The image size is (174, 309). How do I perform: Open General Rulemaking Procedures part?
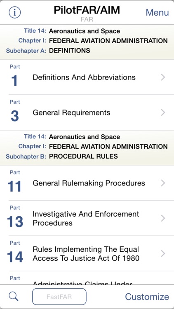pos(87,183)
